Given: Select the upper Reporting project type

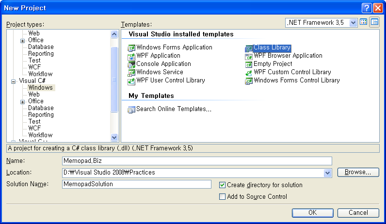Looking at the screenshot, I should (41, 54).
